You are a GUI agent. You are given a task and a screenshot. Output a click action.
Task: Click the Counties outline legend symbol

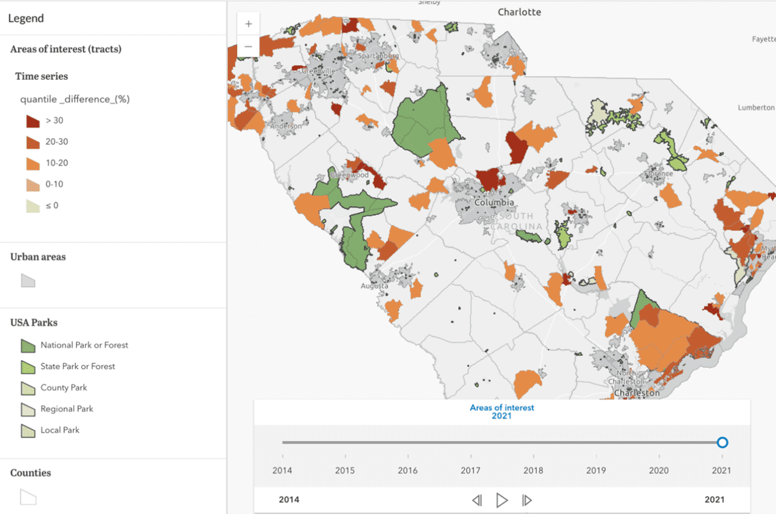[28, 497]
